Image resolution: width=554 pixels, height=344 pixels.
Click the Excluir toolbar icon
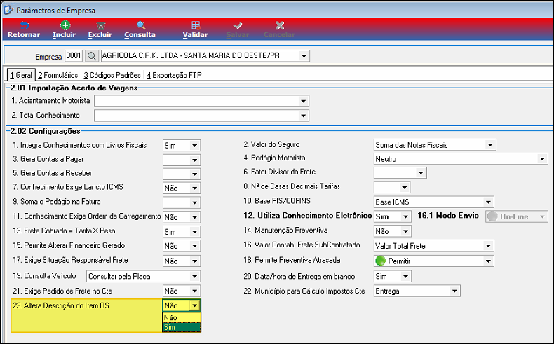[101, 25]
